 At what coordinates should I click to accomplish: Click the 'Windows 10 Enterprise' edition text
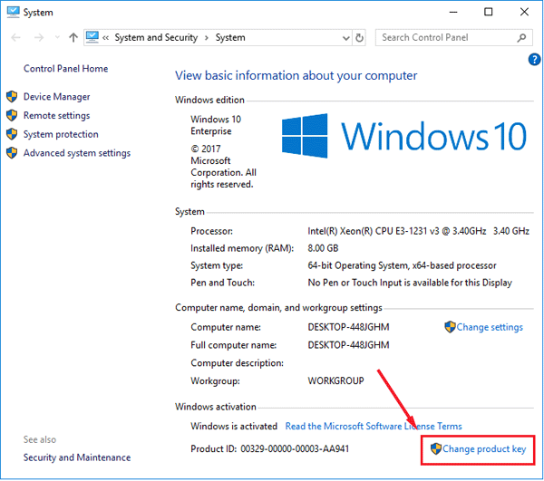tap(216, 125)
